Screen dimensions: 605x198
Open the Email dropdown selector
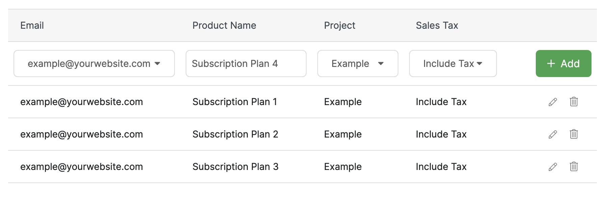[94, 64]
